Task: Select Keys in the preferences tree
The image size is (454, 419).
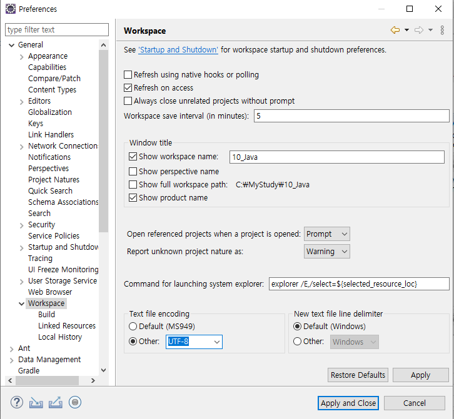Action: coord(36,124)
